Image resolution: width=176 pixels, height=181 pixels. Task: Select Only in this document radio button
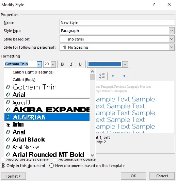point(3,166)
